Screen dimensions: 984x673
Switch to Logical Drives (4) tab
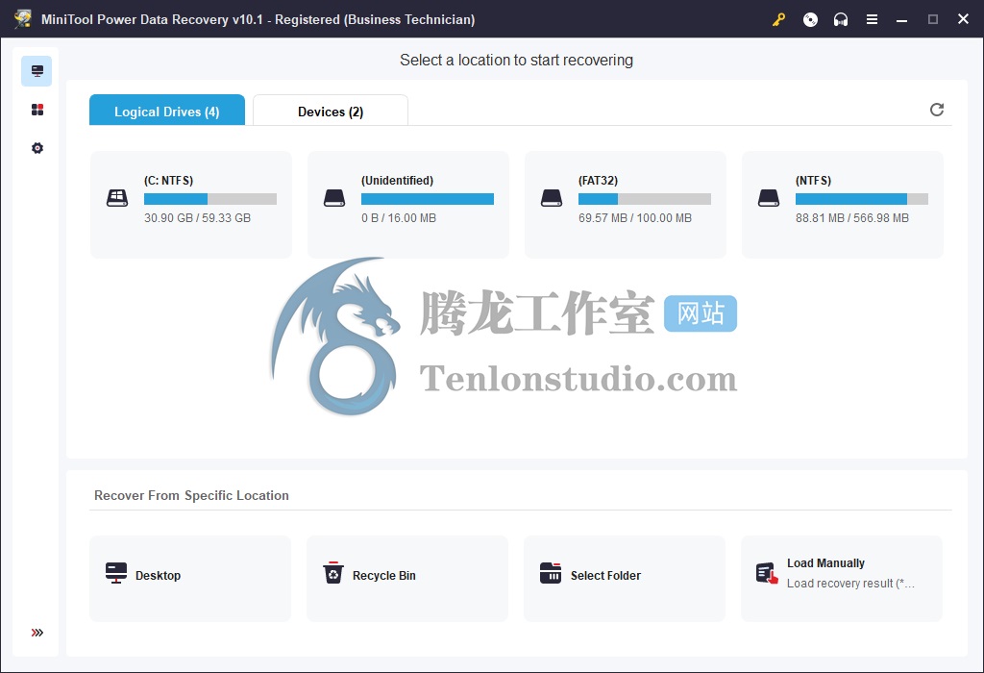tap(167, 111)
